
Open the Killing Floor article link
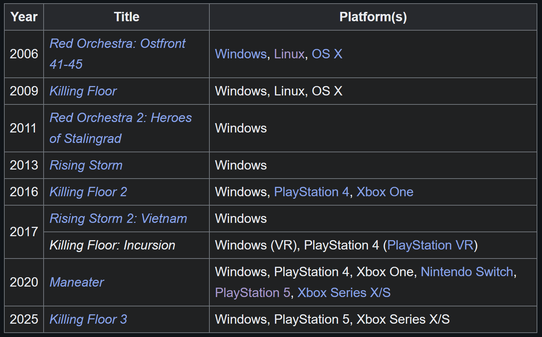[x=83, y=91]
